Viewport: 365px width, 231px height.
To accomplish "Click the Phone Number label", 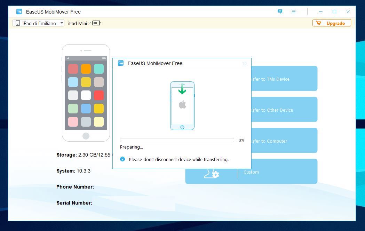I will click(x=75, y=187).
